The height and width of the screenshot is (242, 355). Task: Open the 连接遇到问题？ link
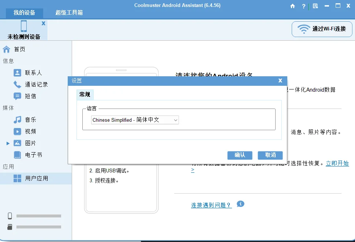tap(211, 205)
